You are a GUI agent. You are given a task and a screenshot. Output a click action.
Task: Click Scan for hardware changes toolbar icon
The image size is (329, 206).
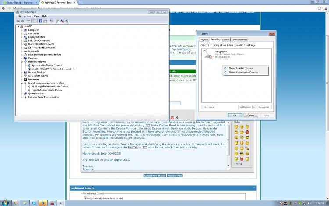(x=51, y=21)
